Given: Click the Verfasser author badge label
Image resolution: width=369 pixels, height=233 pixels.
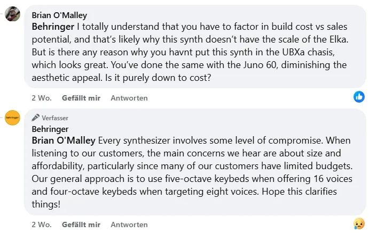Looking at the screenshot, I should pyautogui.click(x=55, y=118).
